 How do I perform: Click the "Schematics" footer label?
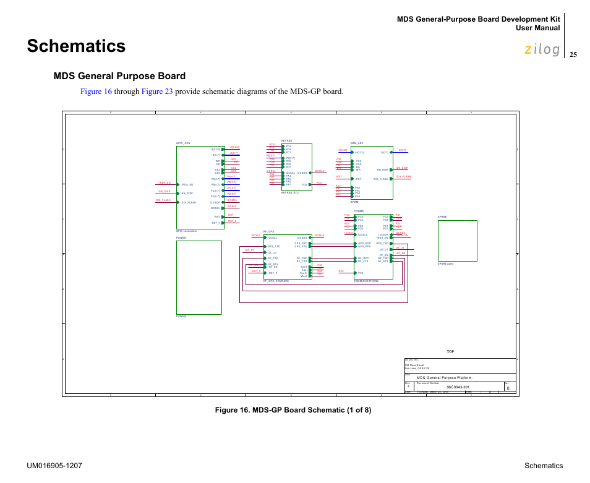(x=544, y=466)
